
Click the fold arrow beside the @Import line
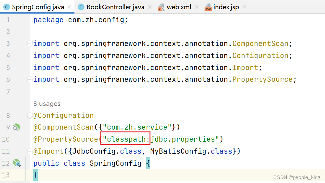click(x=29, y=151)
